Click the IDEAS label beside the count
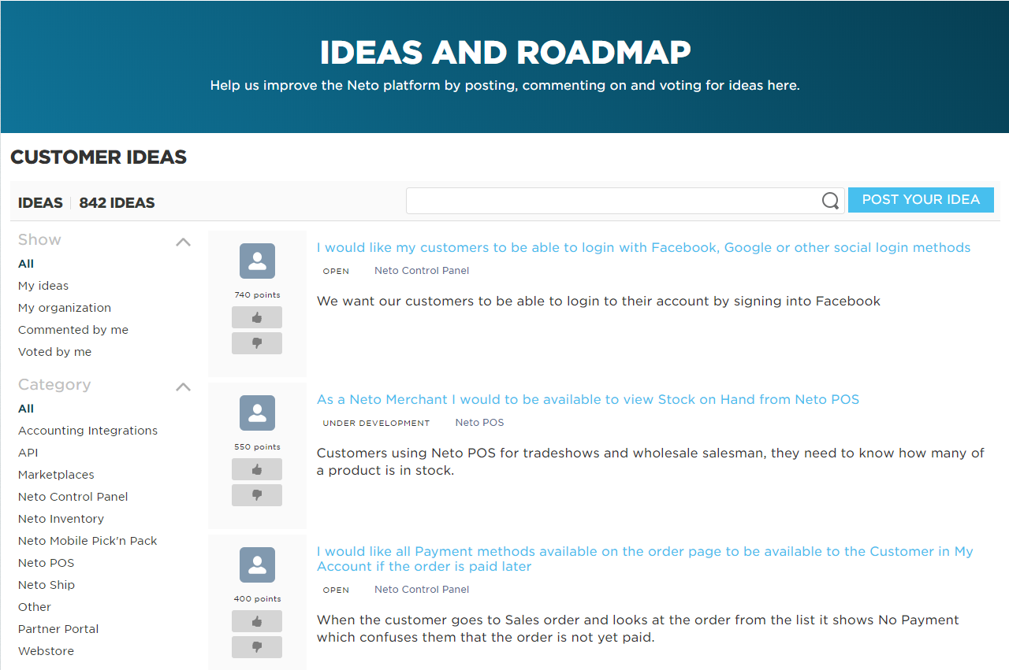1009x670 pixels. coord(40,202)
